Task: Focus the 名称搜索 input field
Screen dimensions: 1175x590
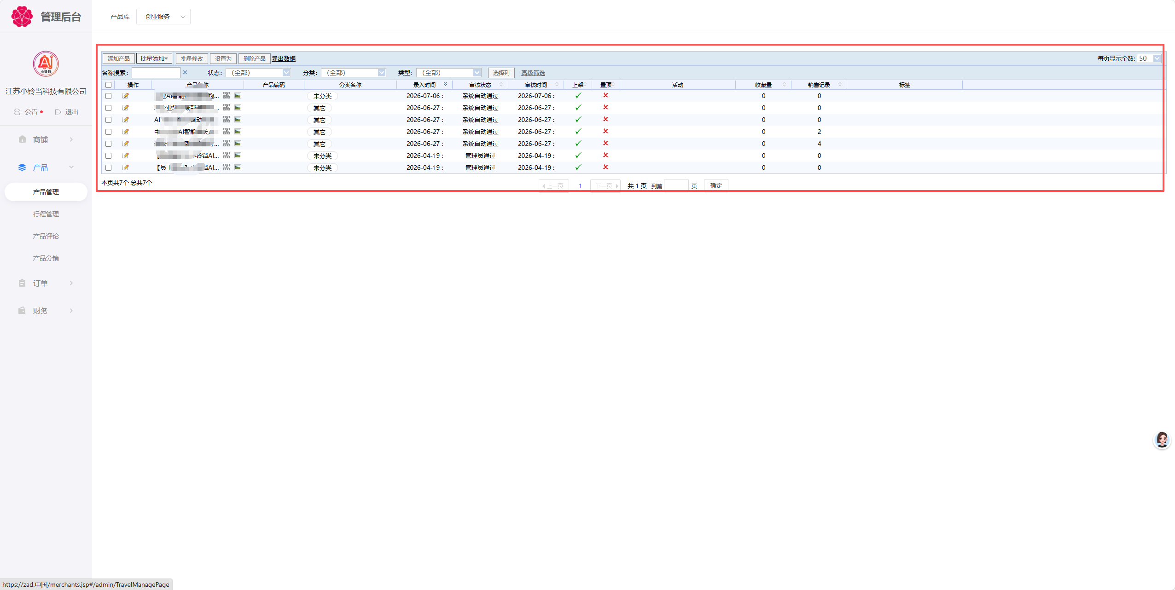Action: click(x=156, y=73)
